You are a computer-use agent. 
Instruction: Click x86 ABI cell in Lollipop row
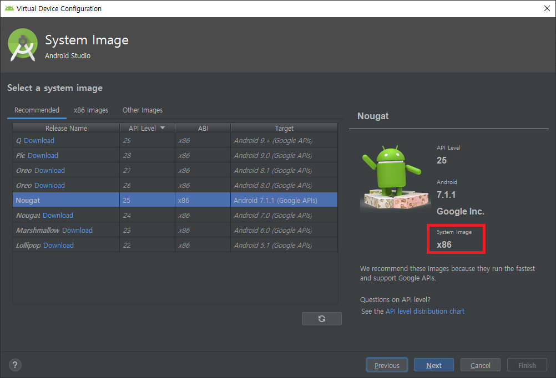[x=203, y=245]
